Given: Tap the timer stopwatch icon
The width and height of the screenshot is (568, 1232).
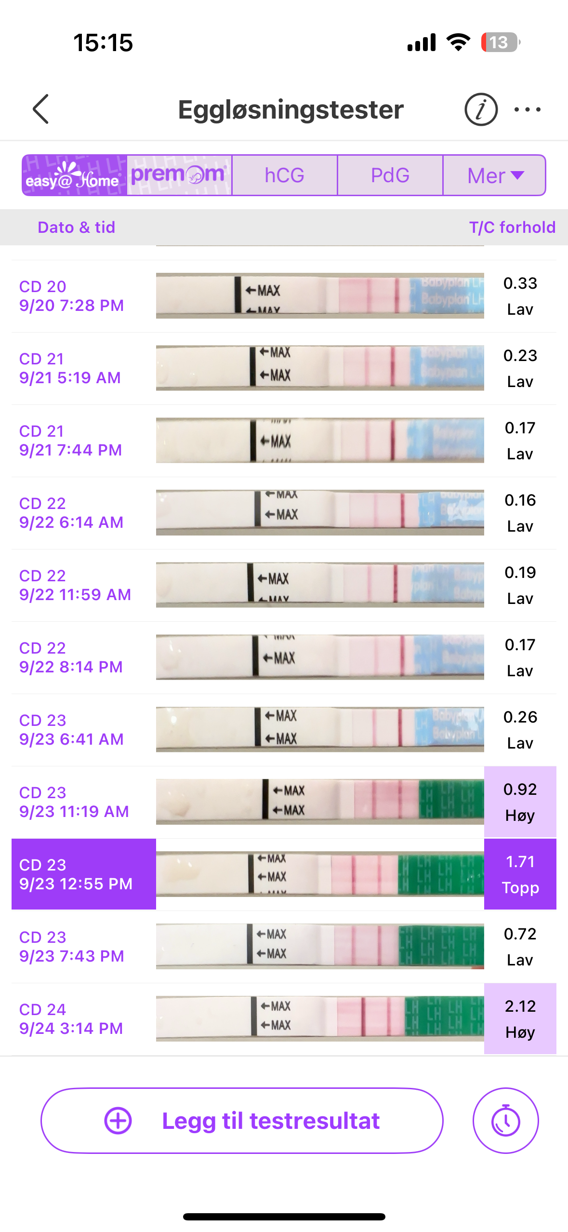Looking at the screenshot, I should [x=505, y=1121].
